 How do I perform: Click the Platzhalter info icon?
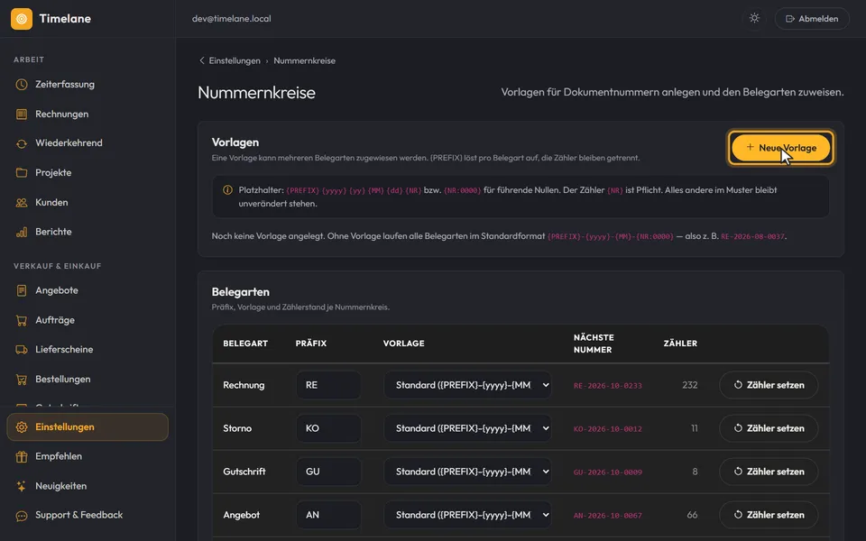227,190
